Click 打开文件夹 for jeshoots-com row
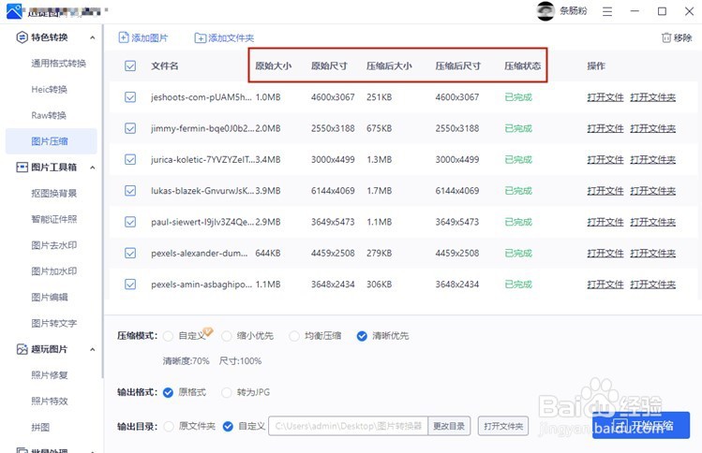Screen dimensions: 702x453 tap(652, 97)
